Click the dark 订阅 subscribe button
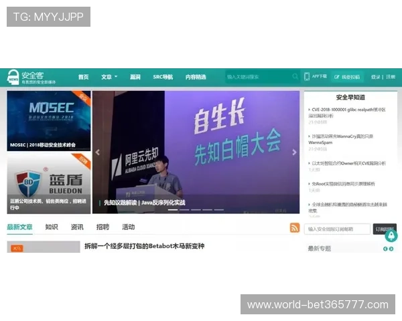 coord(385,229)
